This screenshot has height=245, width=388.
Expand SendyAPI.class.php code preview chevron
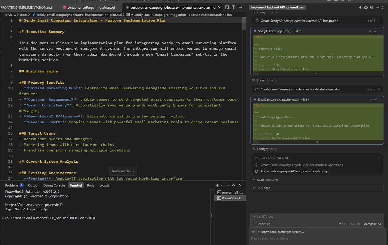[x=317, y=73]
